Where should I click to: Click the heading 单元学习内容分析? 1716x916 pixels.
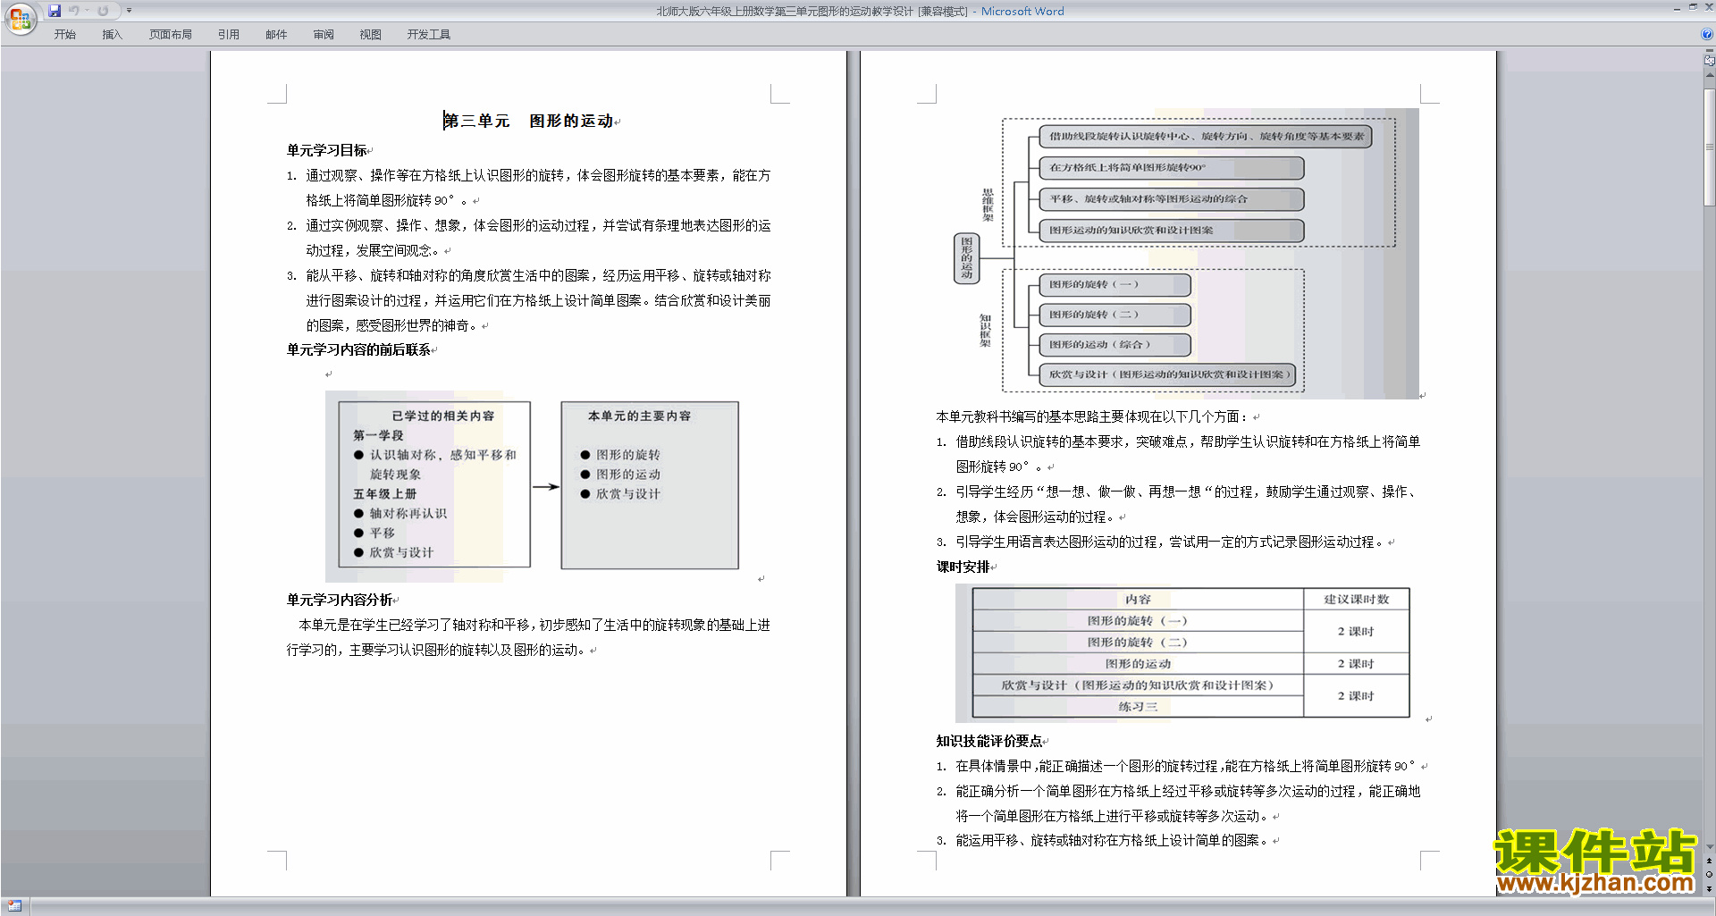340,600
